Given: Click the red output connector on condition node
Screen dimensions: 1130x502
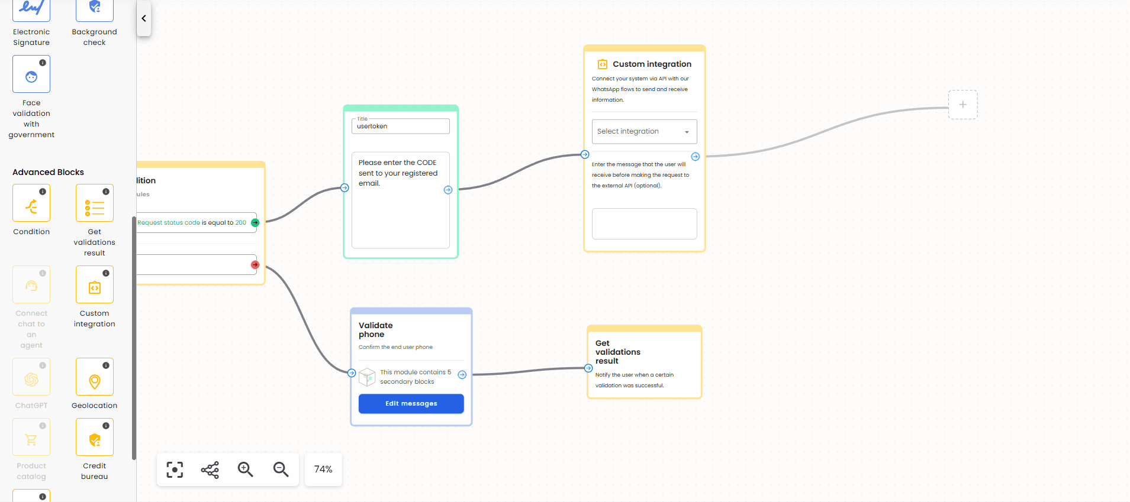Looking at the screenshot, I should click(255, 265).
